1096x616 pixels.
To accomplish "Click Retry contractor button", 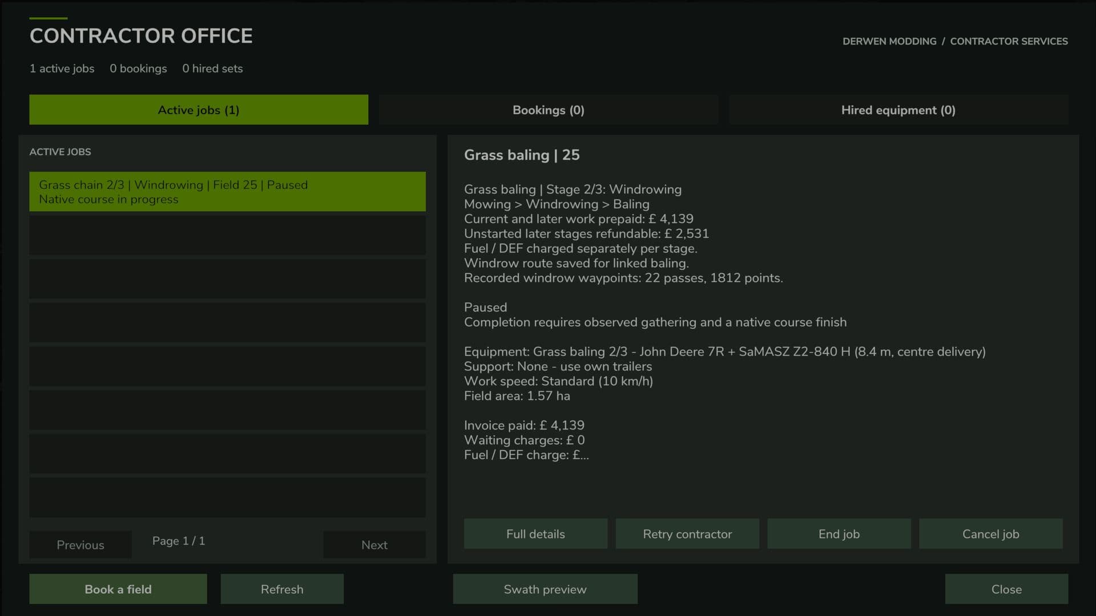I will click(x=687, y=534).
